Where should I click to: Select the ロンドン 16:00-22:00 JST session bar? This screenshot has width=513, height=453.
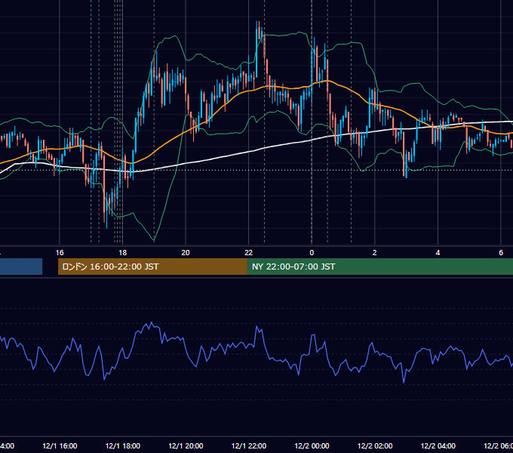pyautogui.click(x=152, y=267)
